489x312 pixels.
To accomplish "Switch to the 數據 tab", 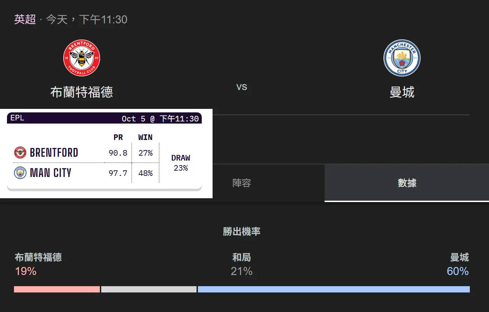I will [407, 183].
